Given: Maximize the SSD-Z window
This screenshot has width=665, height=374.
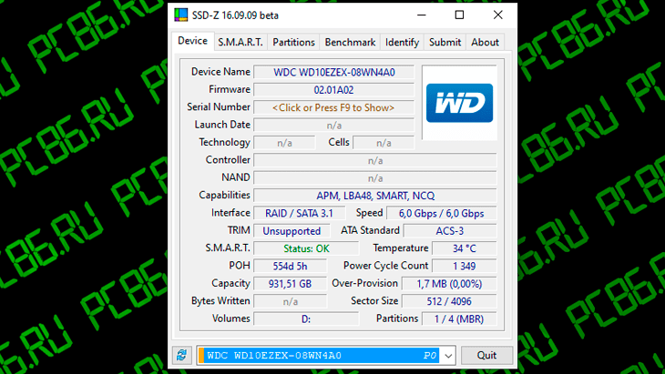Looking at the screenshot, I should point(459,15).
